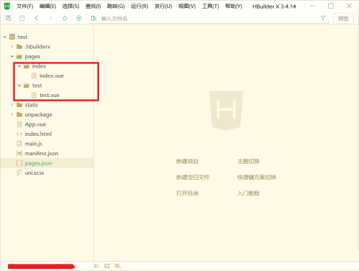Open index.html file
The image size is (359, 271).
38,134
